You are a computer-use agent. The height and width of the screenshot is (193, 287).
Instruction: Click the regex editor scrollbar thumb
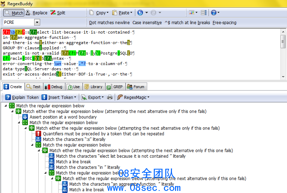(x=283, y=42)
